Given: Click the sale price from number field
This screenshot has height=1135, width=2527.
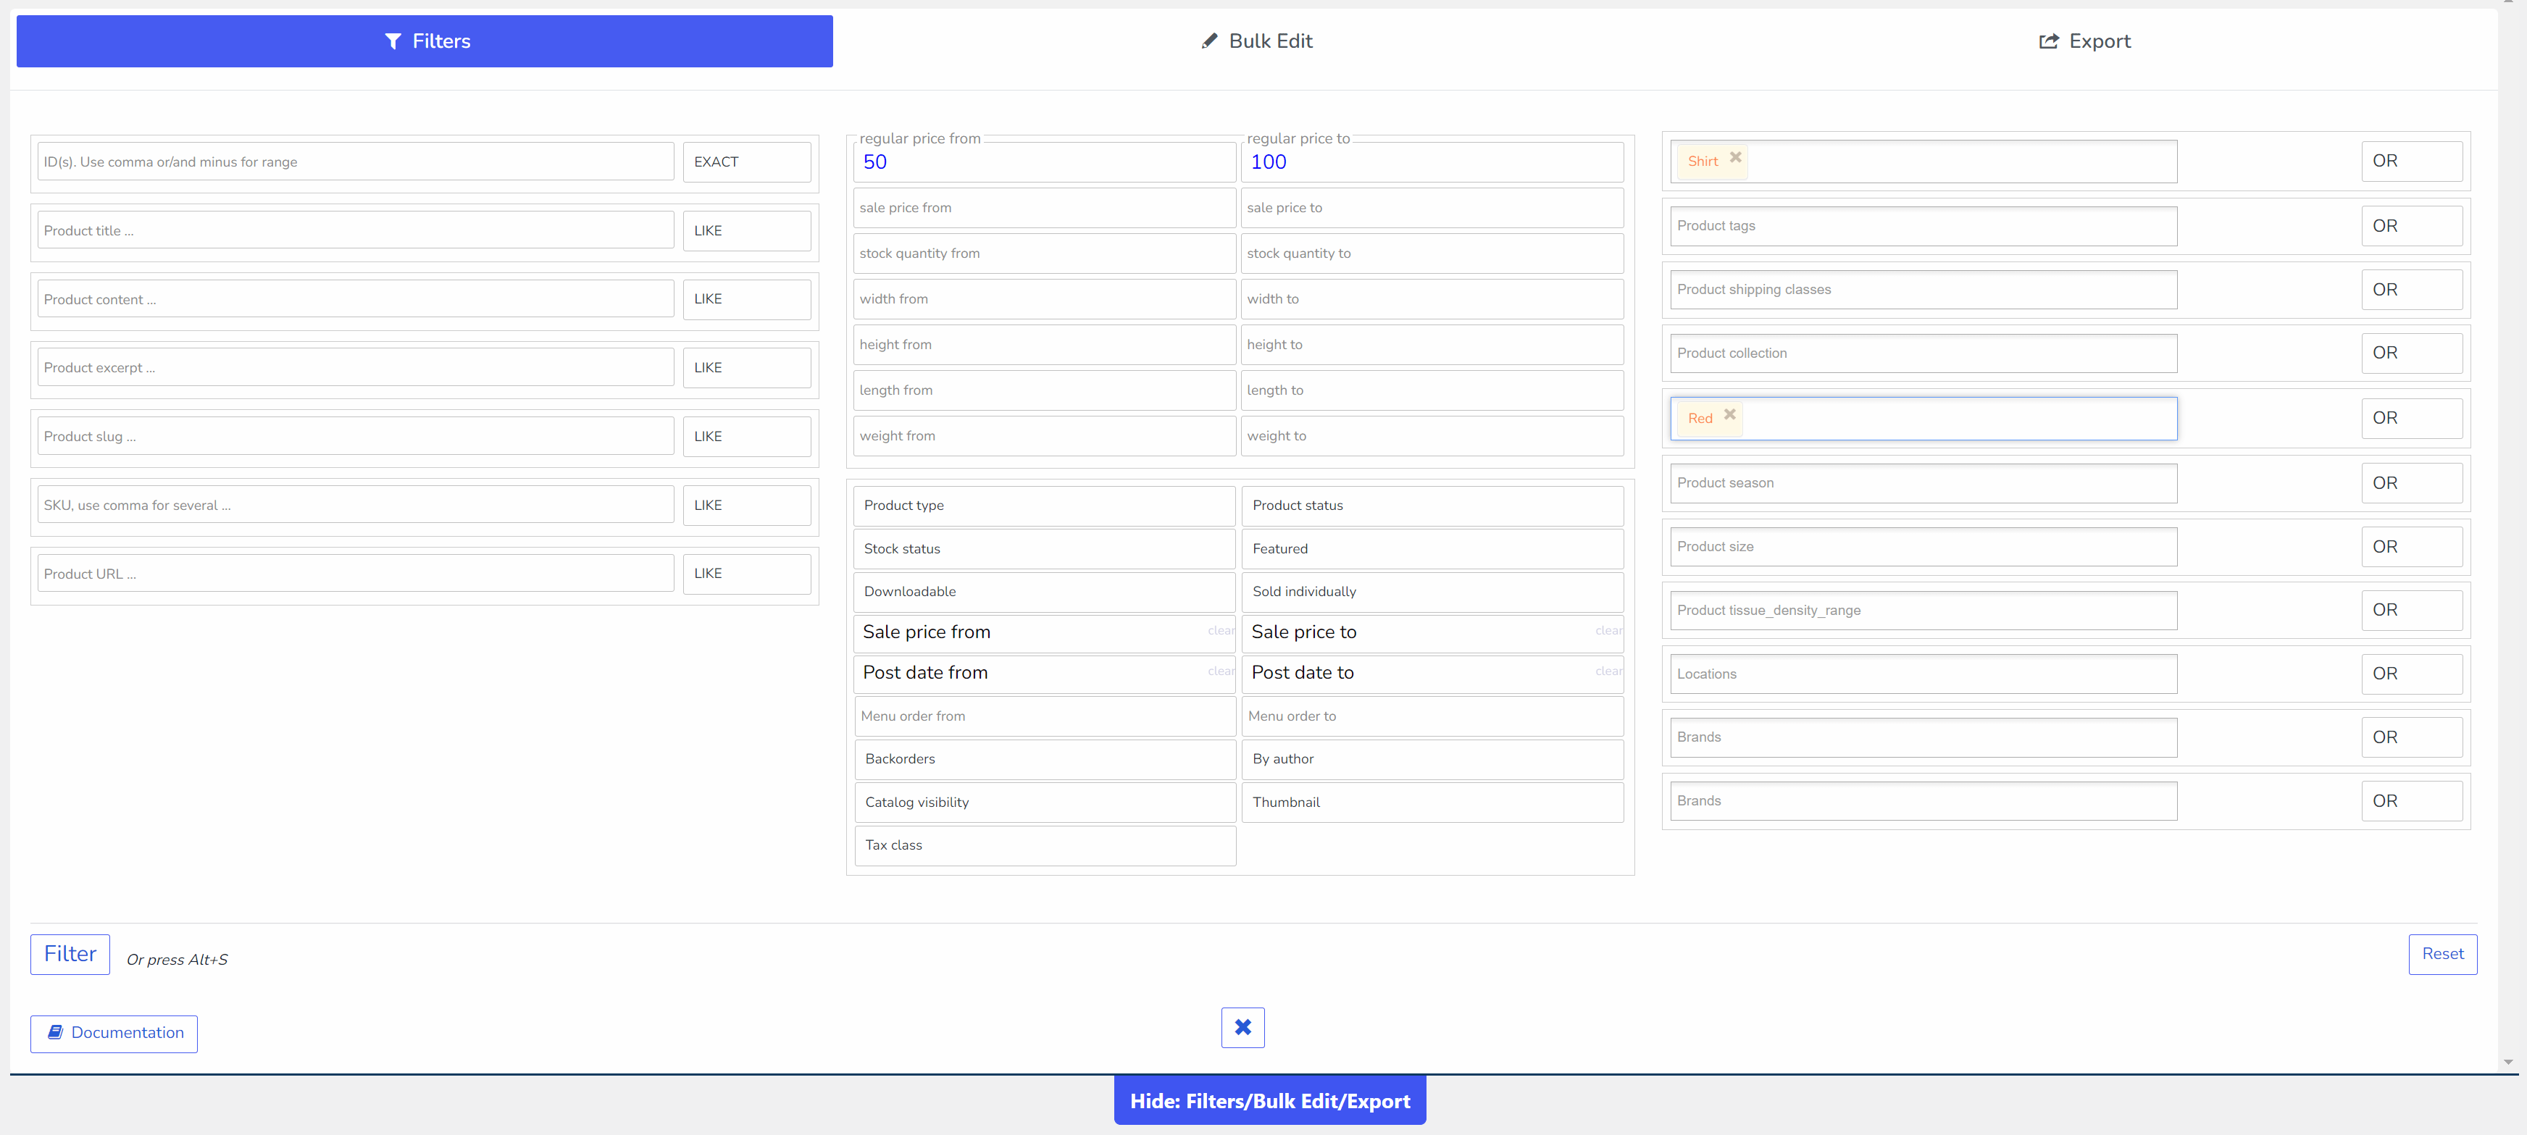Looking at the screenshot, I should click(1045, 208).
